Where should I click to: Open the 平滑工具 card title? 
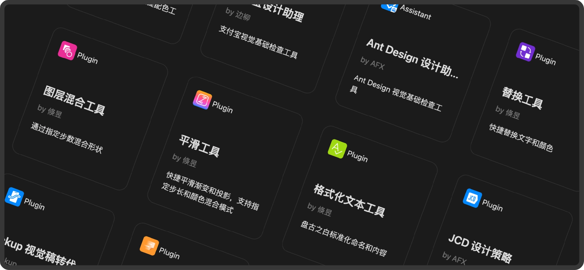(199, 146)
